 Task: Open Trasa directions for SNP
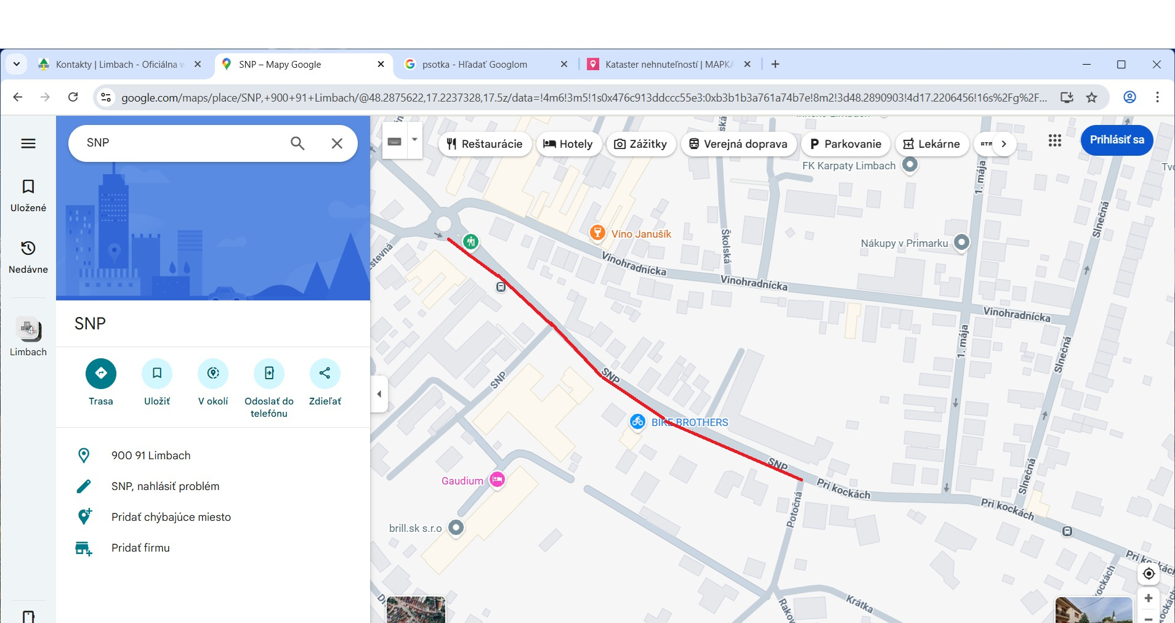tap(101, 374)
